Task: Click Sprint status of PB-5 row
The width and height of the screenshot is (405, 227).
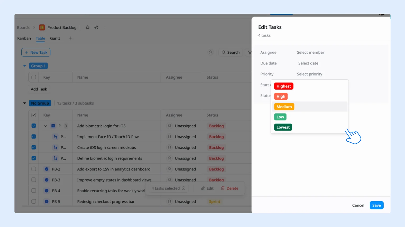Action: (x=214, y=202)
